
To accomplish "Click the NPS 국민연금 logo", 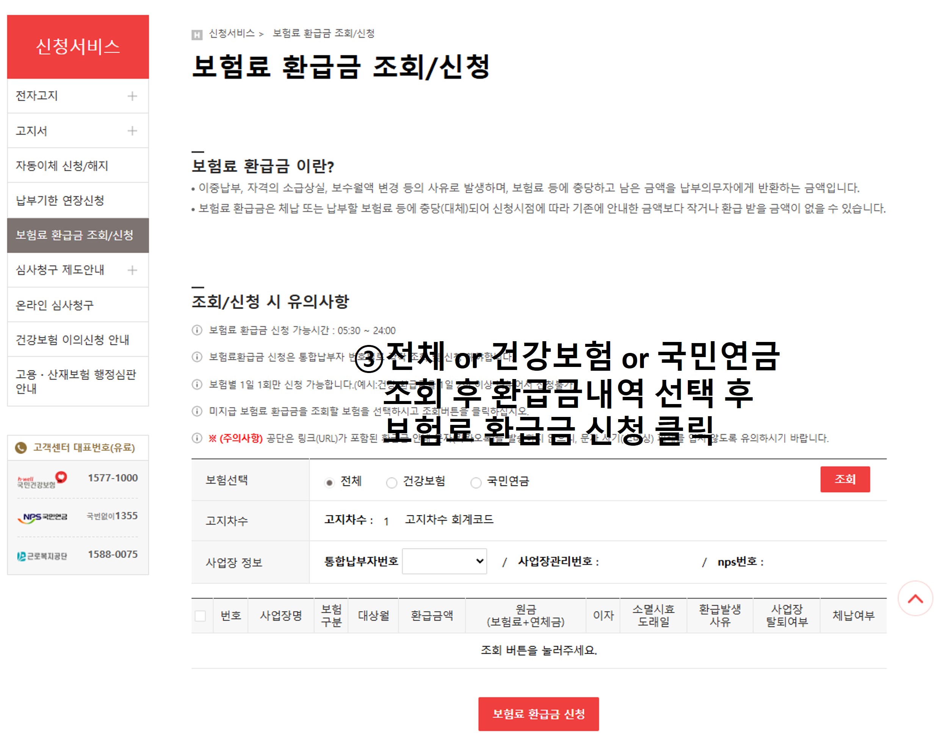I will [x=42, y=518].
